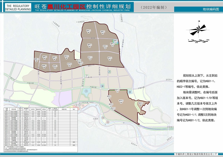Click the map scale bar
223x157 pixels.
(x=198, y=41)
